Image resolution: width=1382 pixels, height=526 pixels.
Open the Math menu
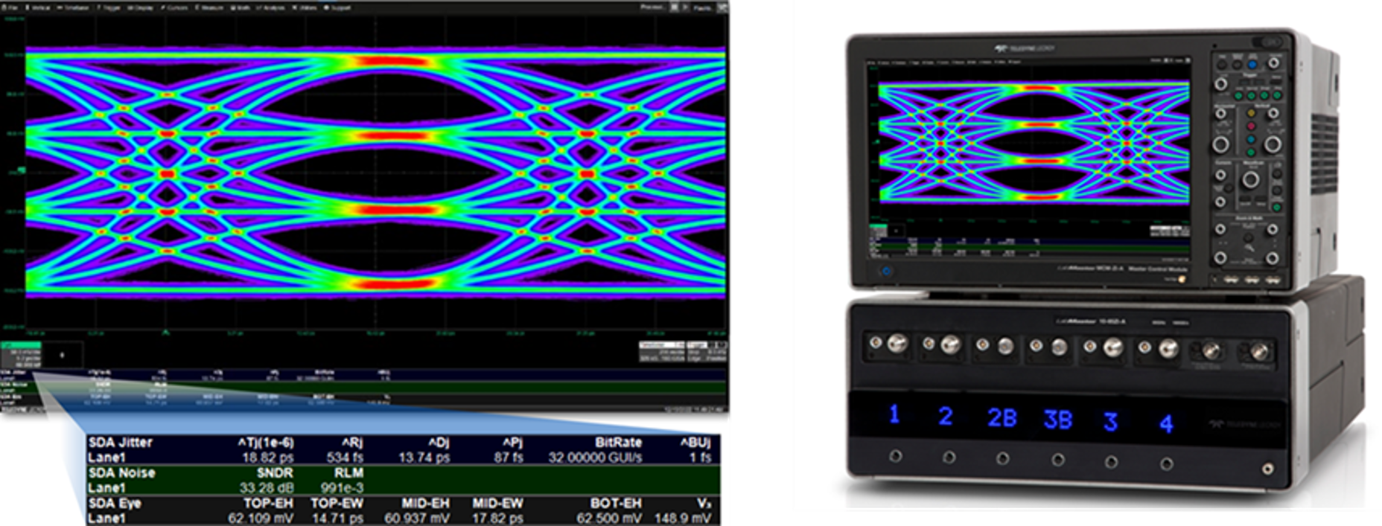[241, 7]
